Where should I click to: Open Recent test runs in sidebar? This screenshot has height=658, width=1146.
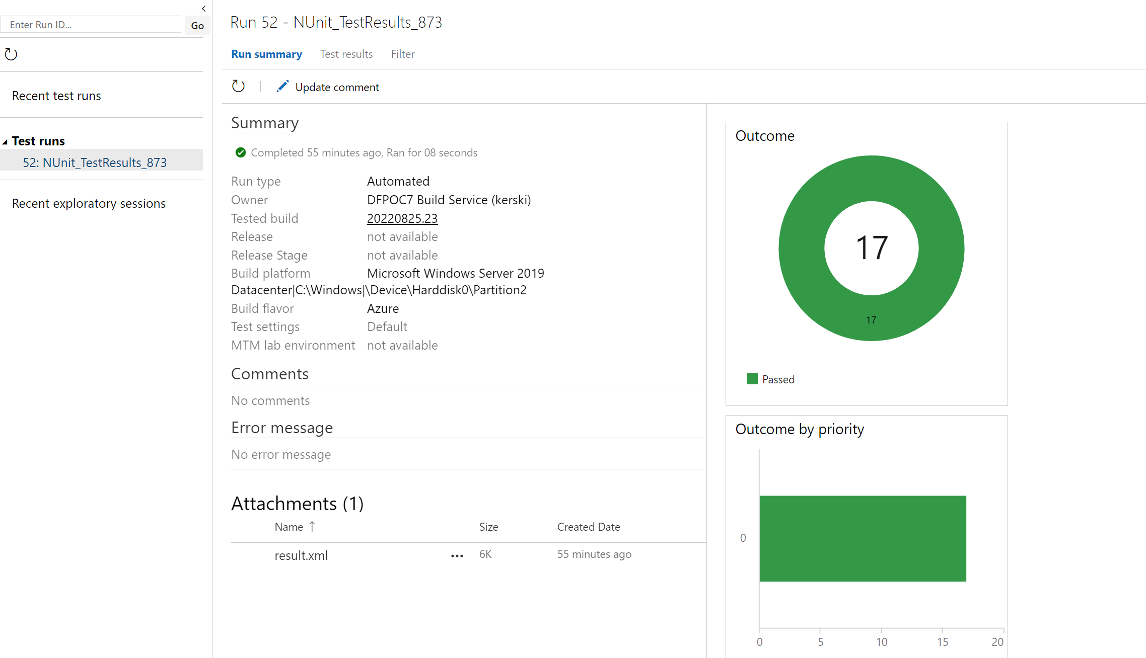[x=56, y=96]
